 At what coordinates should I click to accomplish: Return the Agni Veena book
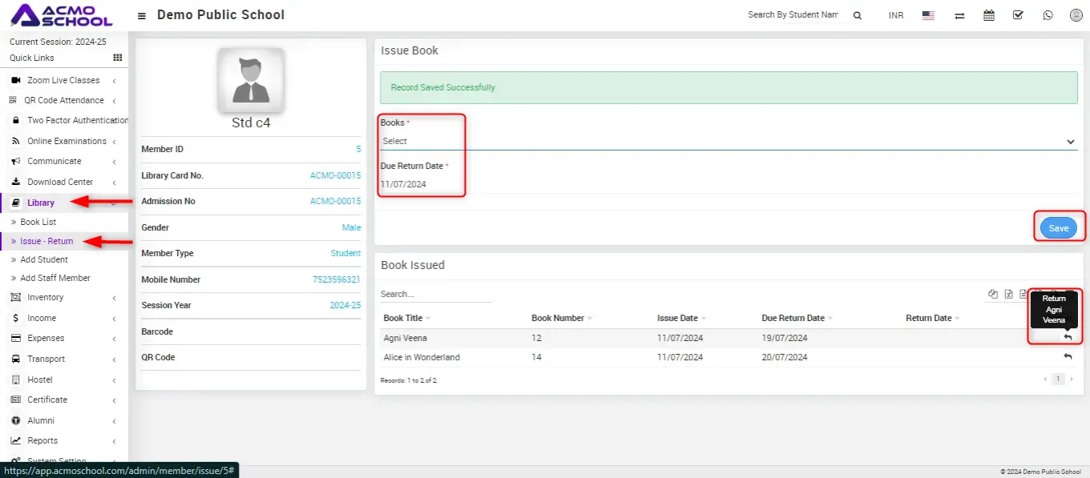tap(1068, 338)
